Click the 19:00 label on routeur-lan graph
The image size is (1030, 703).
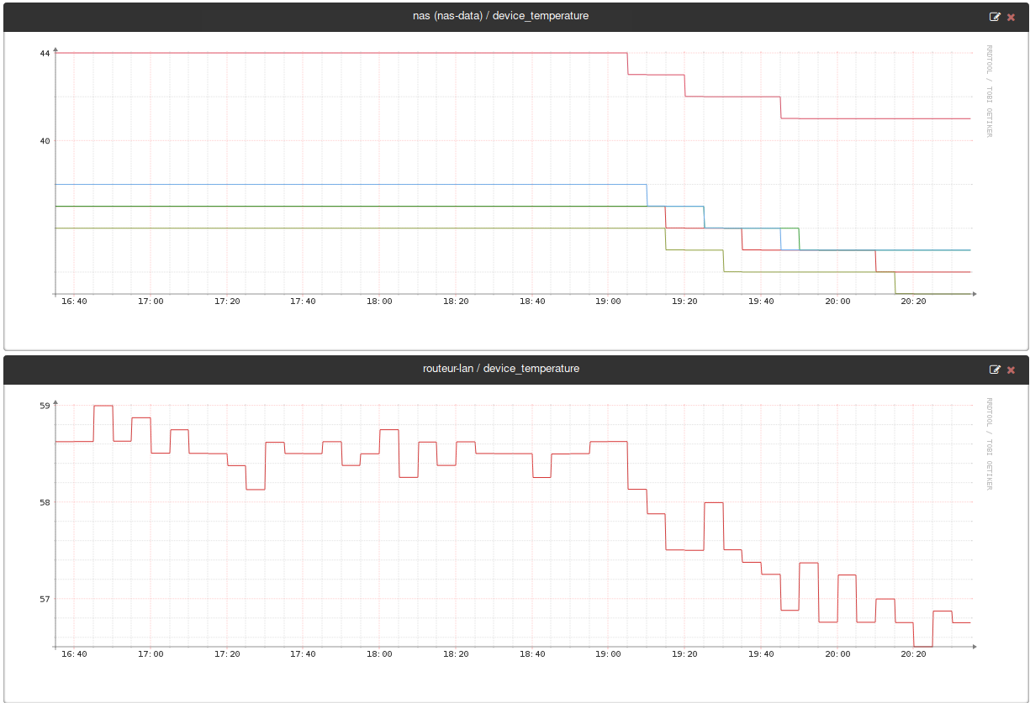pos(608,654)
